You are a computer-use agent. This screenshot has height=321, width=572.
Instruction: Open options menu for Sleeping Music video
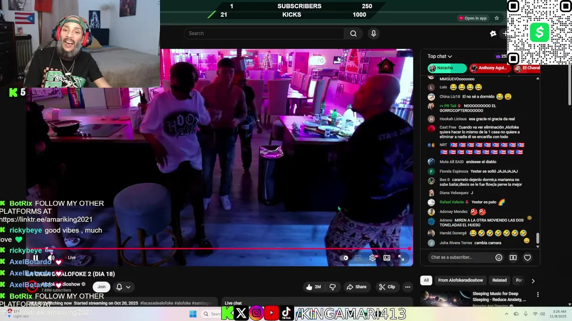click(538, 295)
